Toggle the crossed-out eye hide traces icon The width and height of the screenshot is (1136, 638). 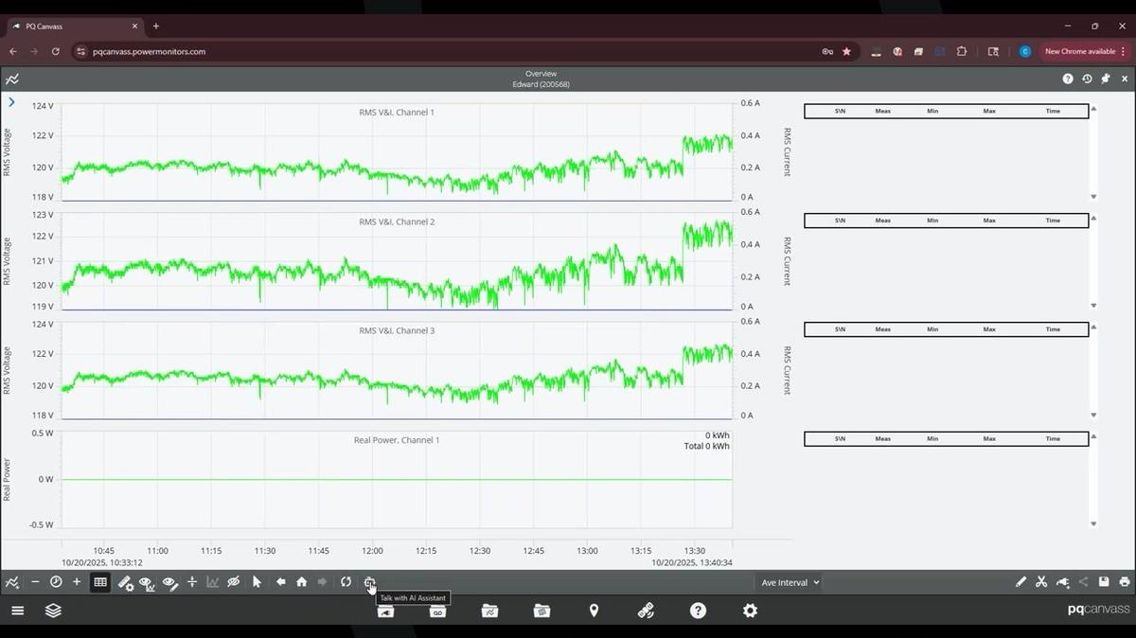click(x=233, y=582)
